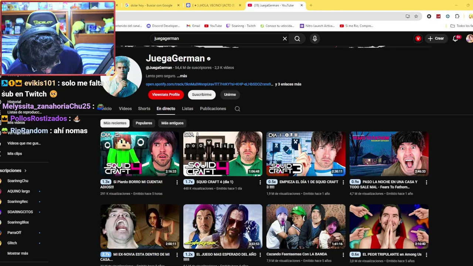
Task: Click the Suscribirme button
Action: 202,95
